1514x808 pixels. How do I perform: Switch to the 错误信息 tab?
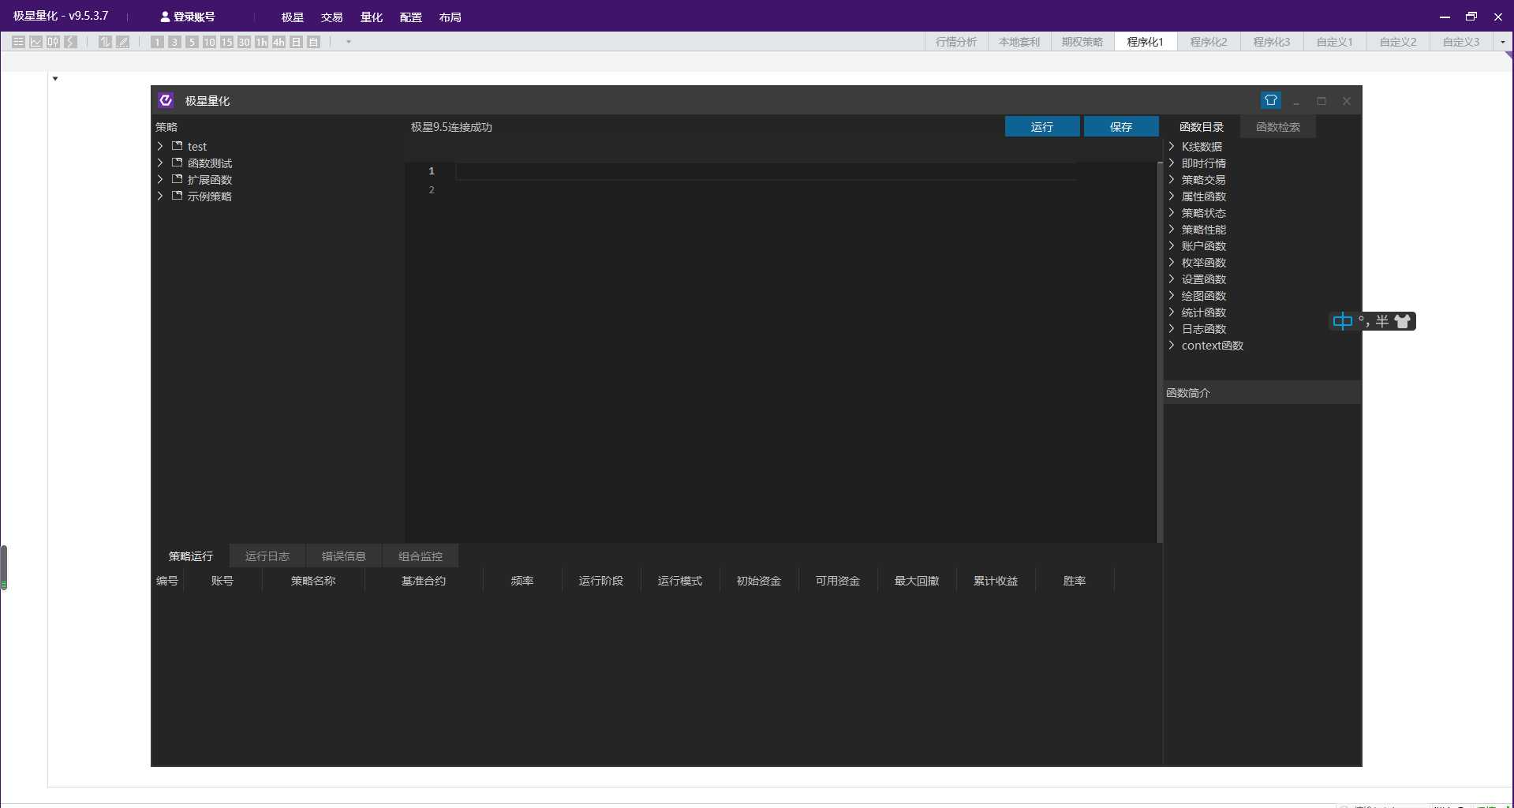point(344,555)
